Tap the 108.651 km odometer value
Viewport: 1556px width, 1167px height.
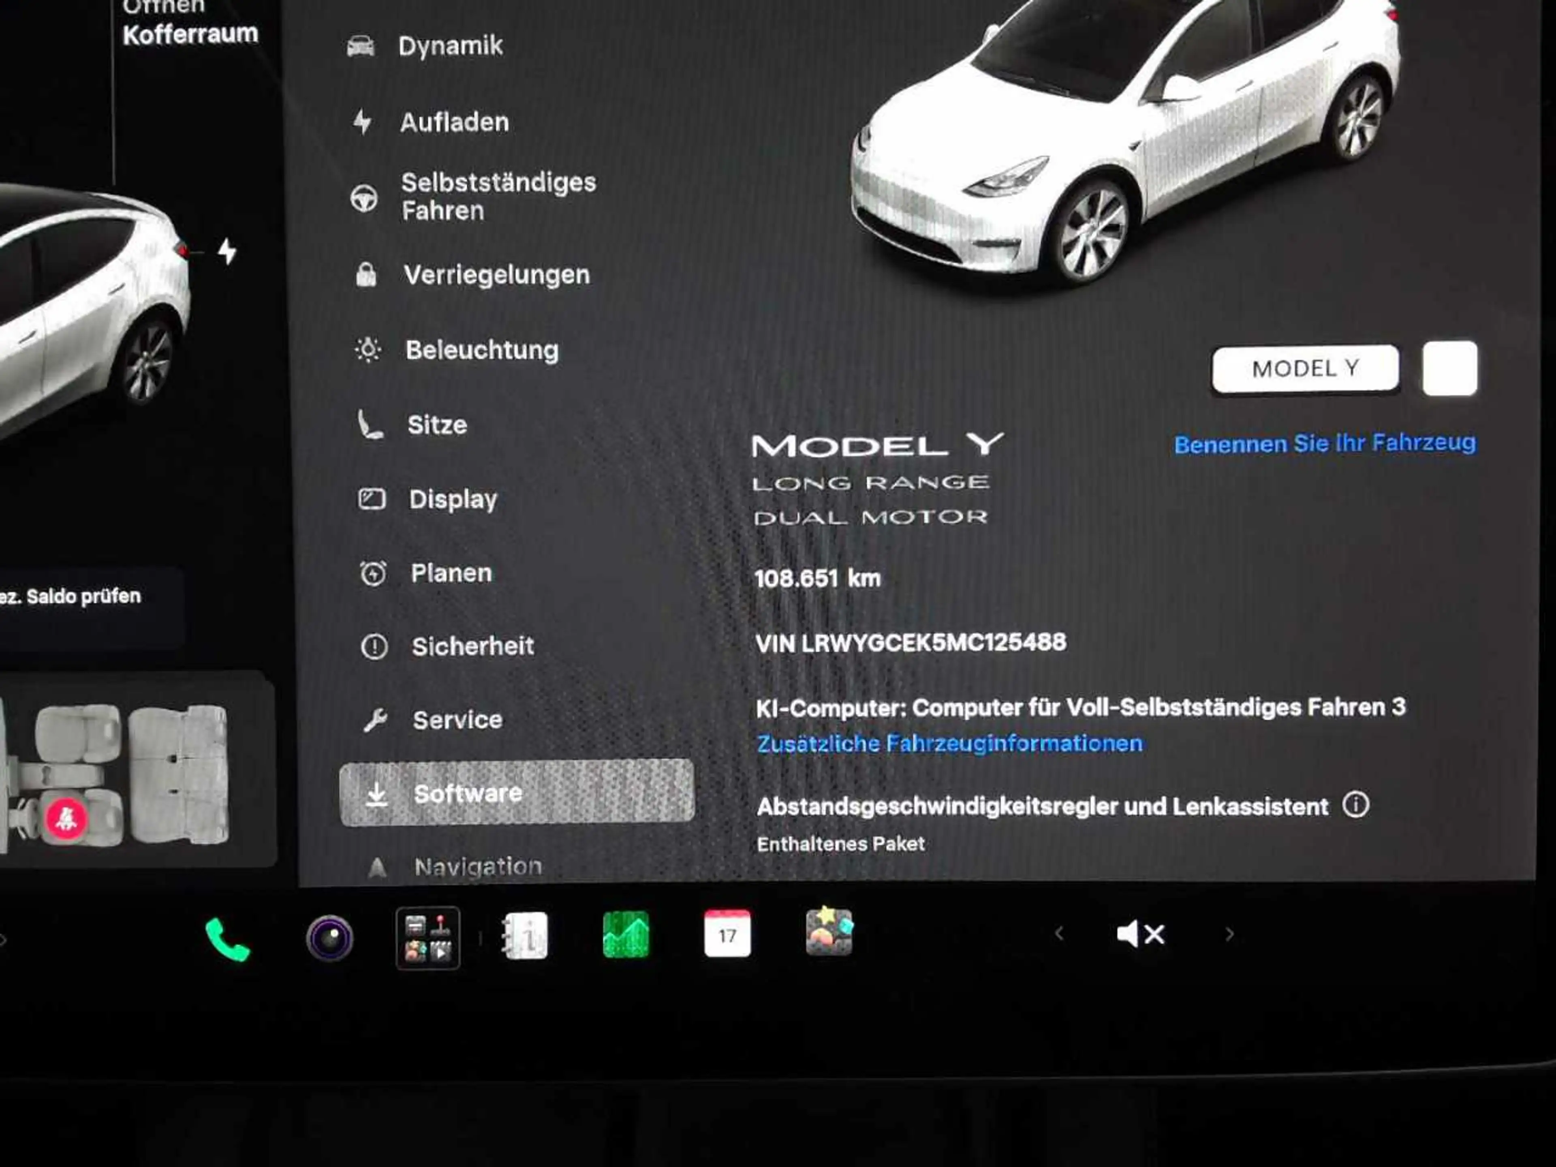(x=817, y=578)
